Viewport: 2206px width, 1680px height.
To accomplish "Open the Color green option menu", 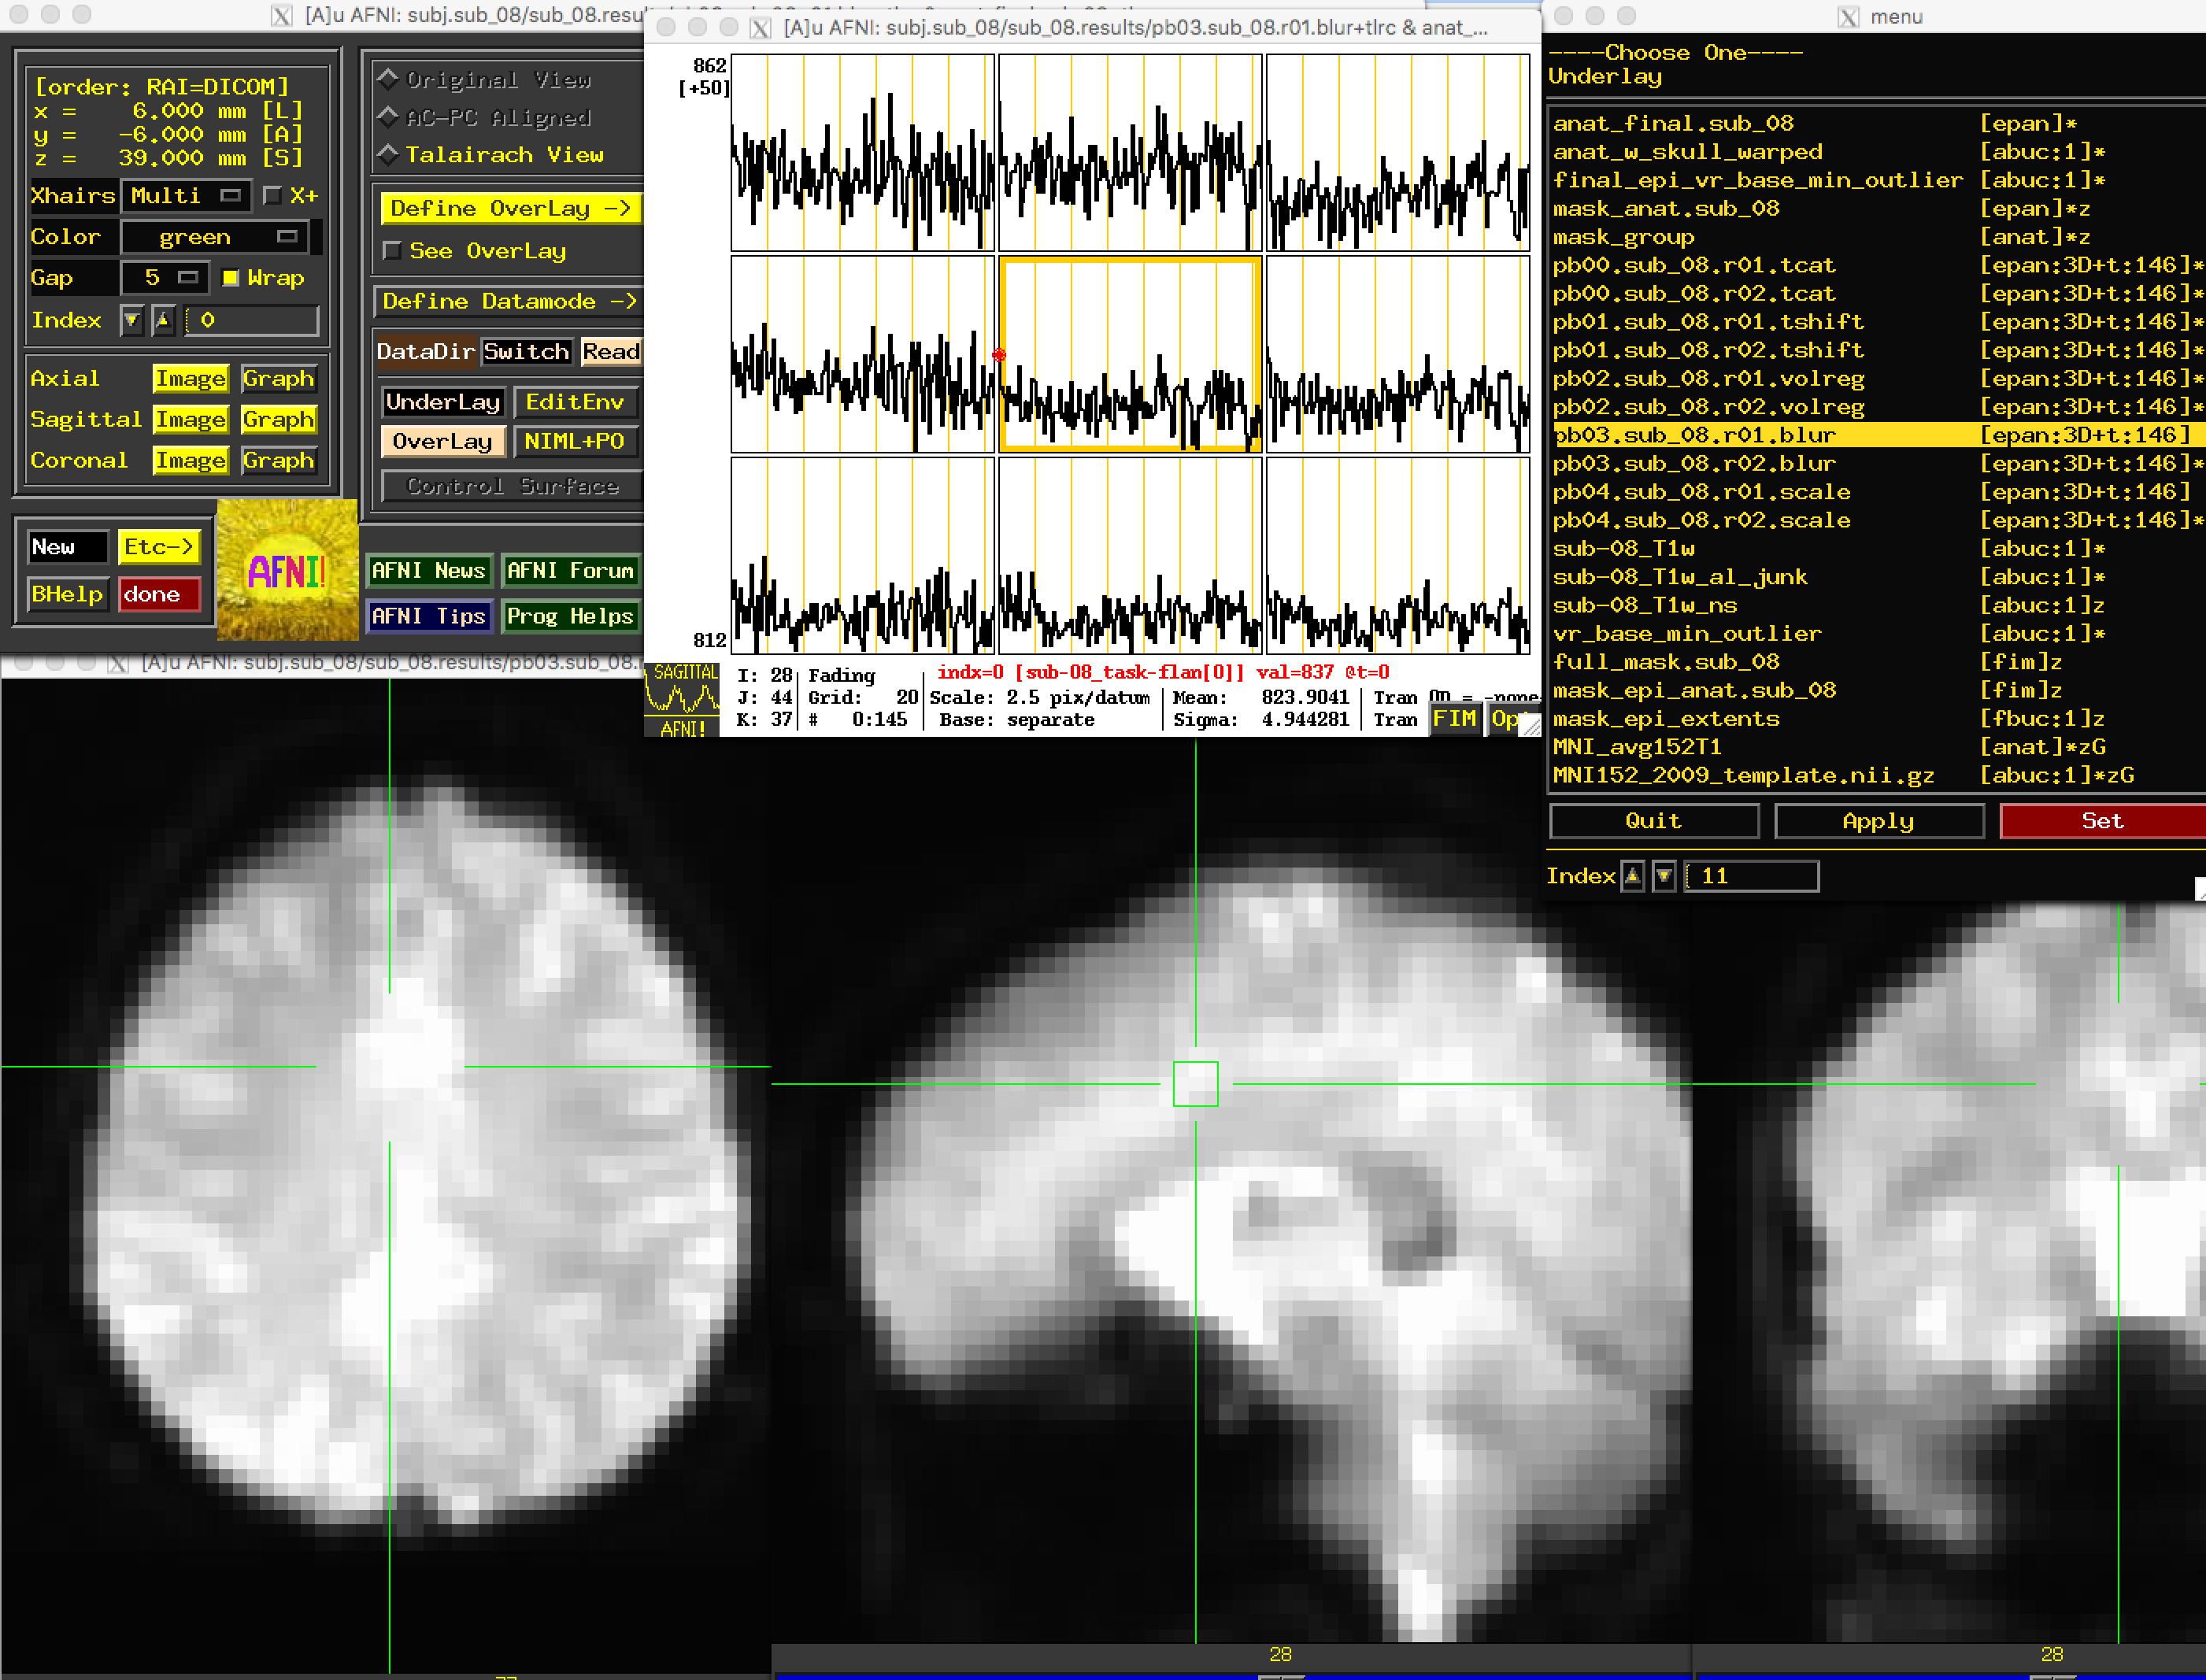I will [215, 237].
